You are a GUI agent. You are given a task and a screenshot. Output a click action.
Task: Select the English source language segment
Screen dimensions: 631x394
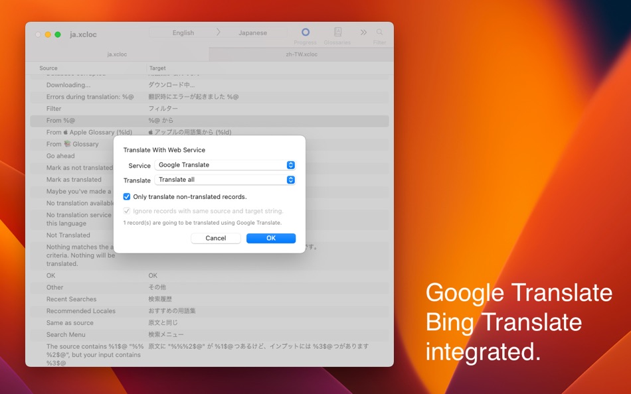pos(183,33)
